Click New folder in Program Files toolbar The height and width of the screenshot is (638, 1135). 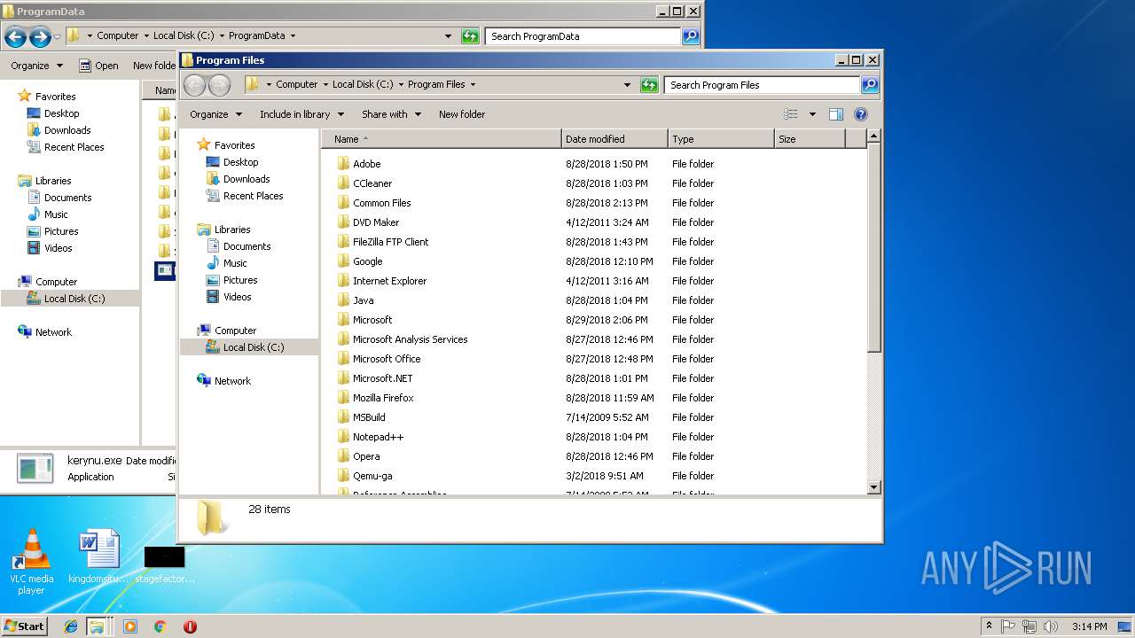click(x=462, y=114)
